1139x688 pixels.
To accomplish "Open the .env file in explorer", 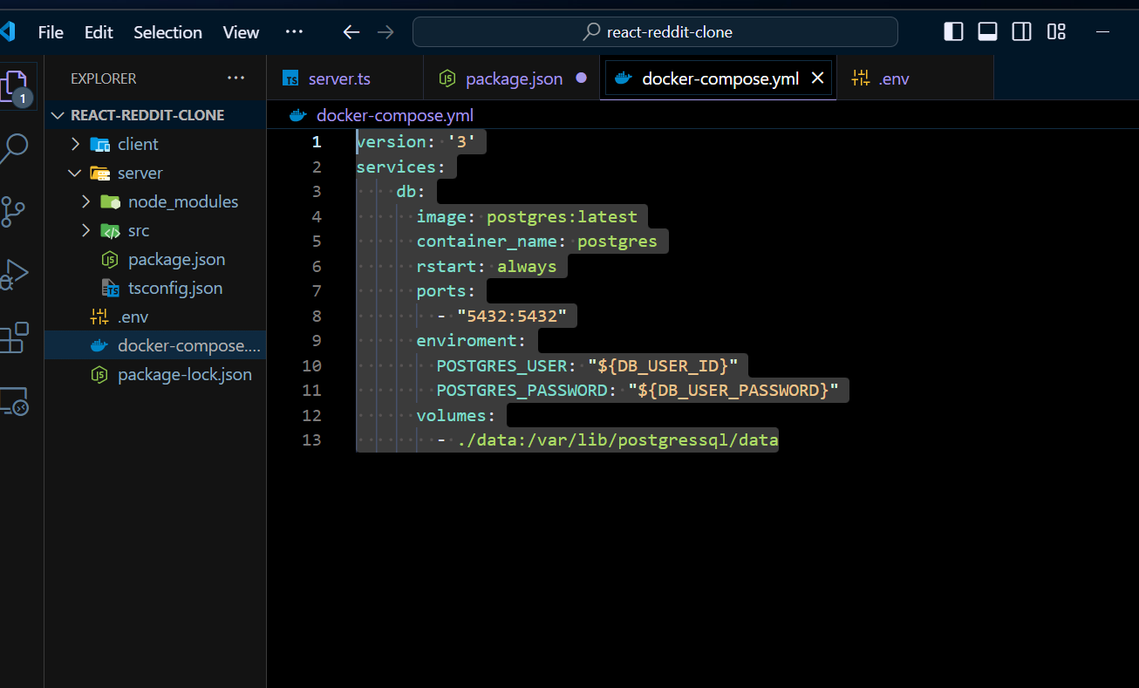I will (x=155, y=317).
